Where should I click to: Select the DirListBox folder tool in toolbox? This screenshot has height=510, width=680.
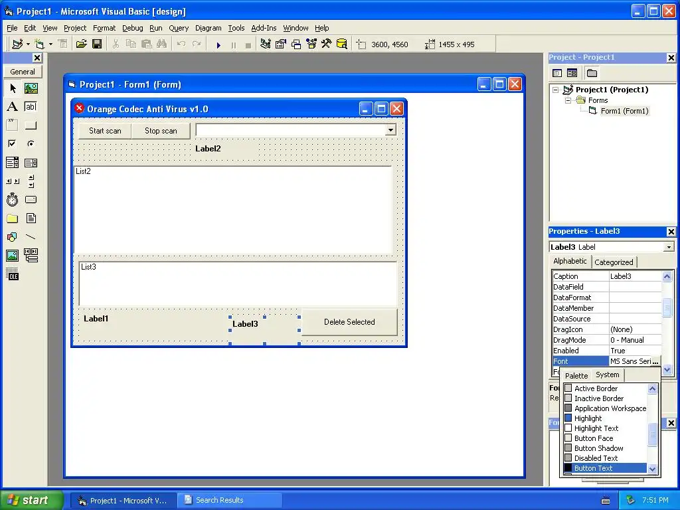click(13, 218)
